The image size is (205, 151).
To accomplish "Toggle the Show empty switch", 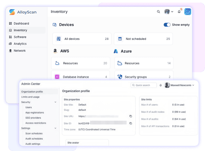I will (x=167, y=25).
